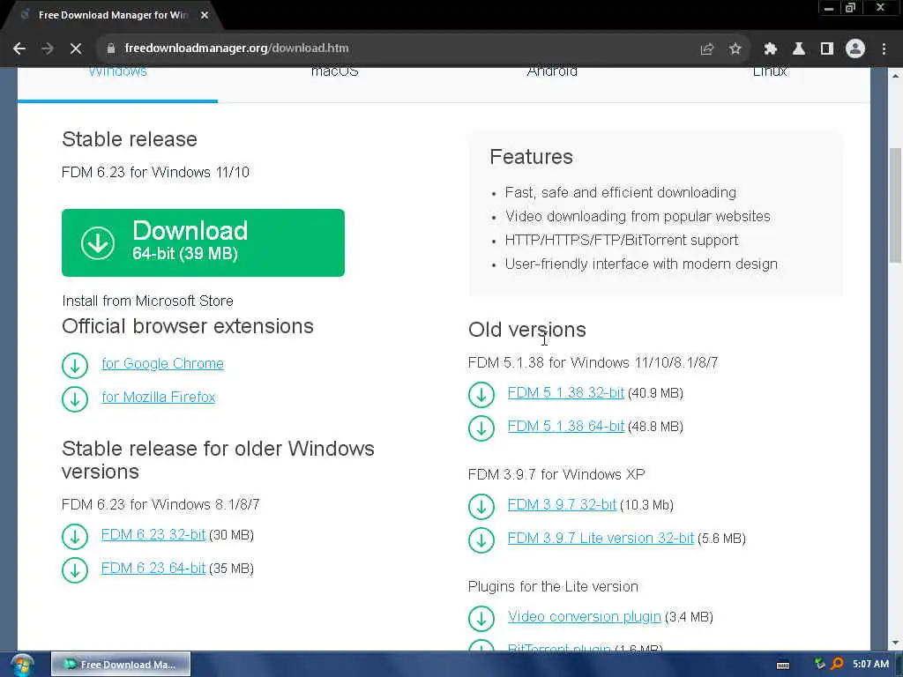Open the for Mozilla Firefox link
Image resolution: width=903 pixels, height=677 pixels.
159,398
